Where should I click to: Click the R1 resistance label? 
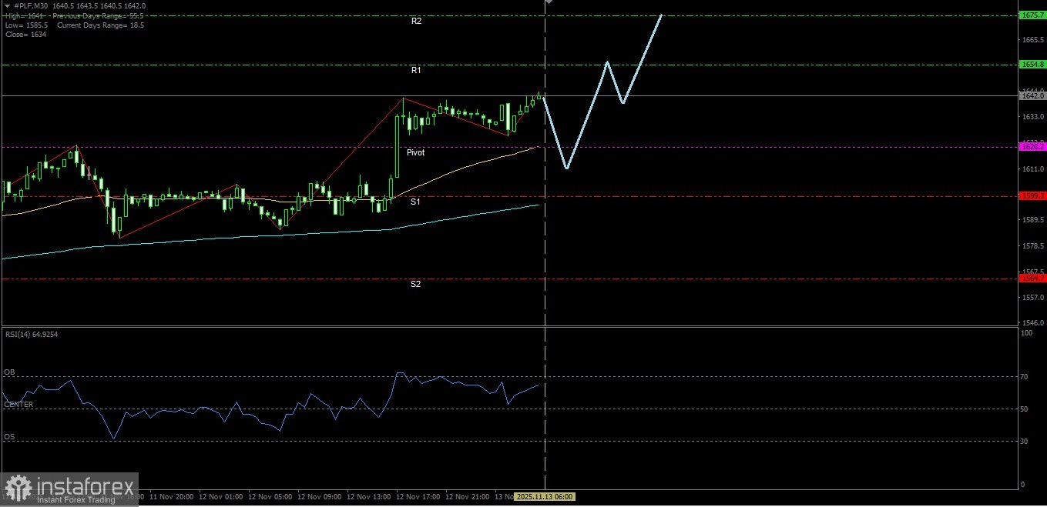(x=416, y=70)
